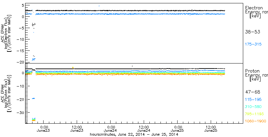Screen dimensions: 268x137
Task: Click the ACE EPAM Proton Flux axis title
Action: point(7,94)
